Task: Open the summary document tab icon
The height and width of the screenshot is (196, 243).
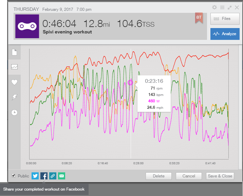Action: pyautogui.click(x=14, y=52)
